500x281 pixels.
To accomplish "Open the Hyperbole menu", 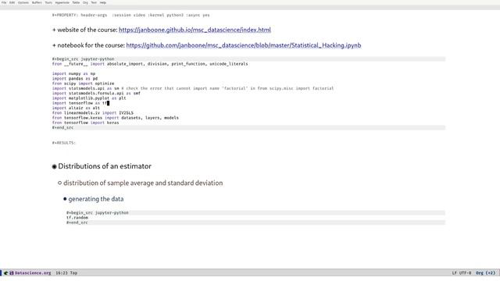I will pos(62,2).
